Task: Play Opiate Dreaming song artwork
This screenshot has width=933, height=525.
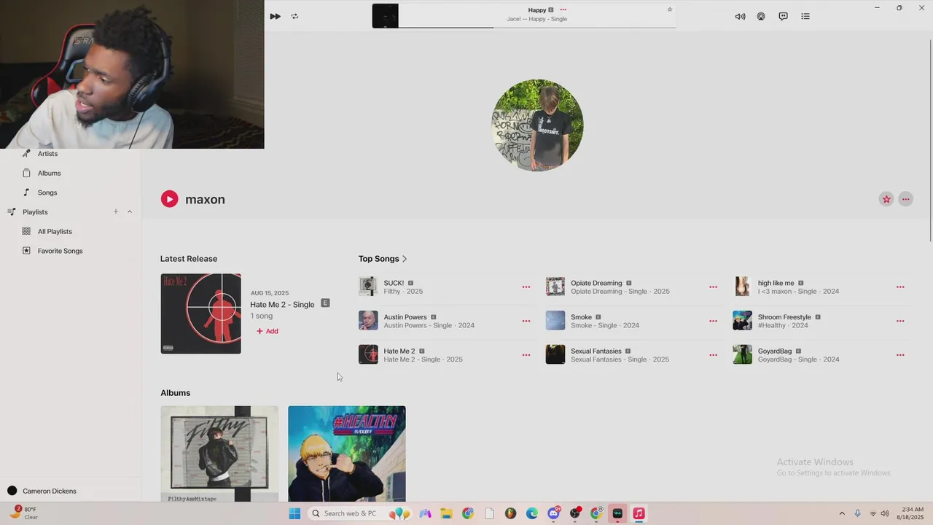Action: [x=555, y=287]
